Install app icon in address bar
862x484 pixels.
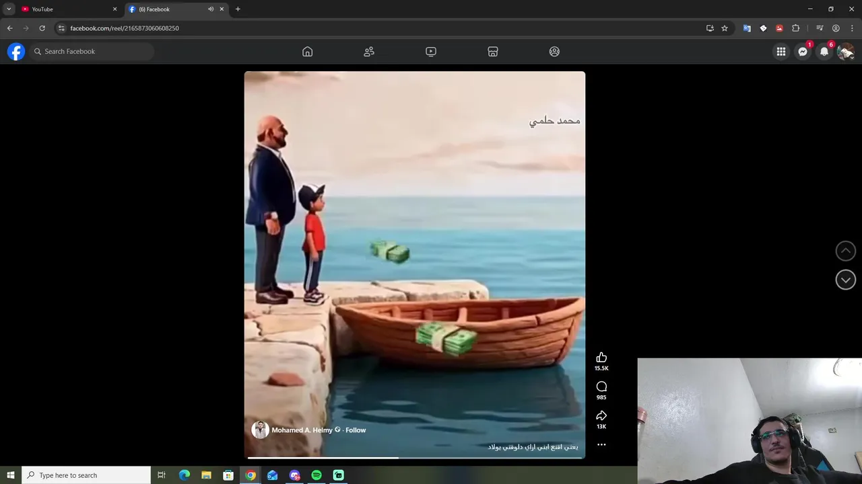coord(710,28)
